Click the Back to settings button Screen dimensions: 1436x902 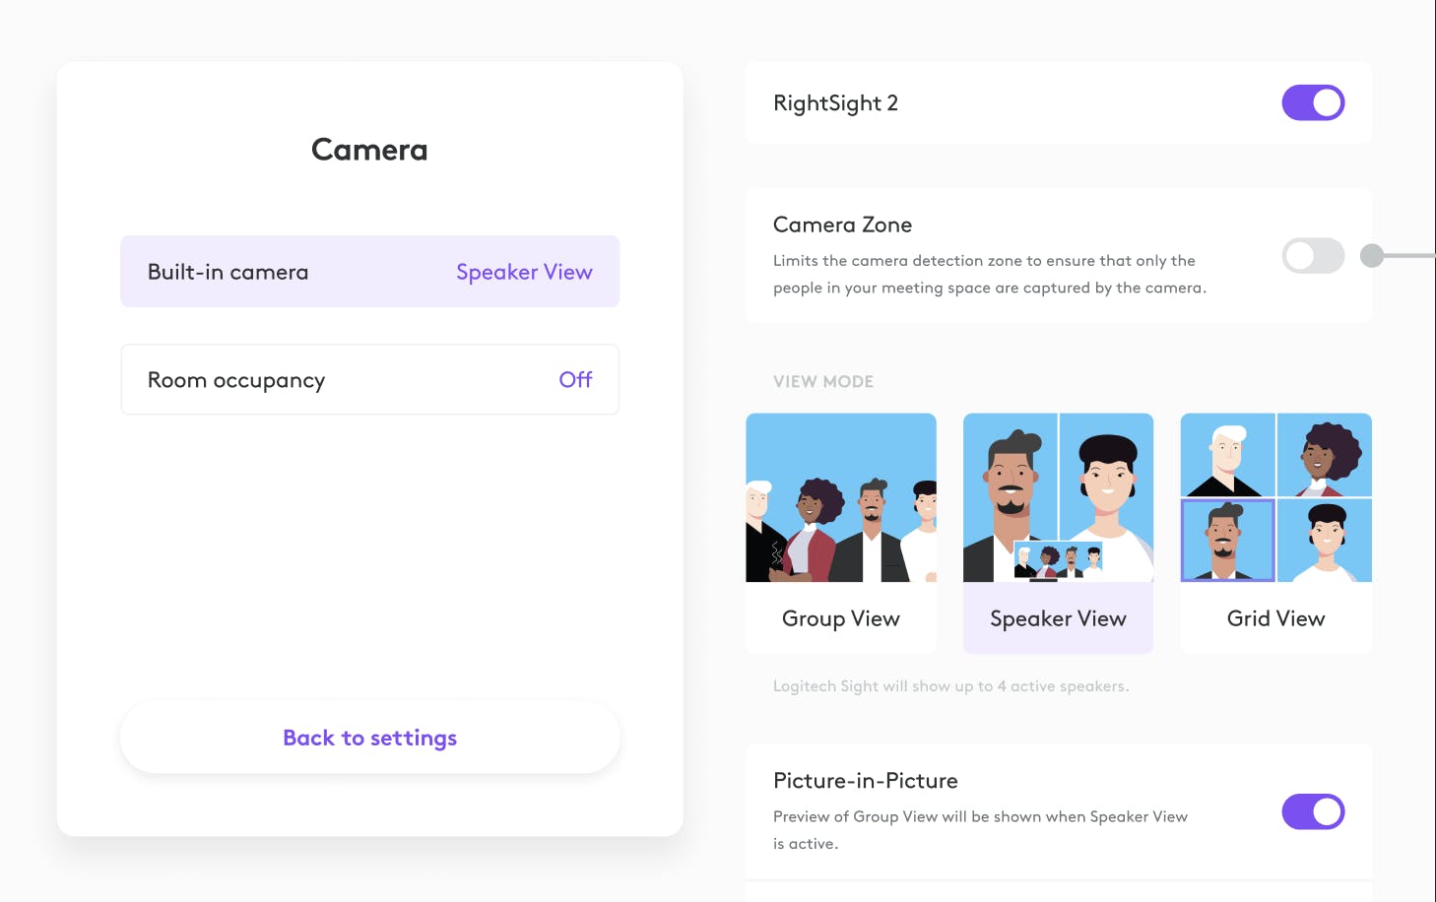coord(370,738)
